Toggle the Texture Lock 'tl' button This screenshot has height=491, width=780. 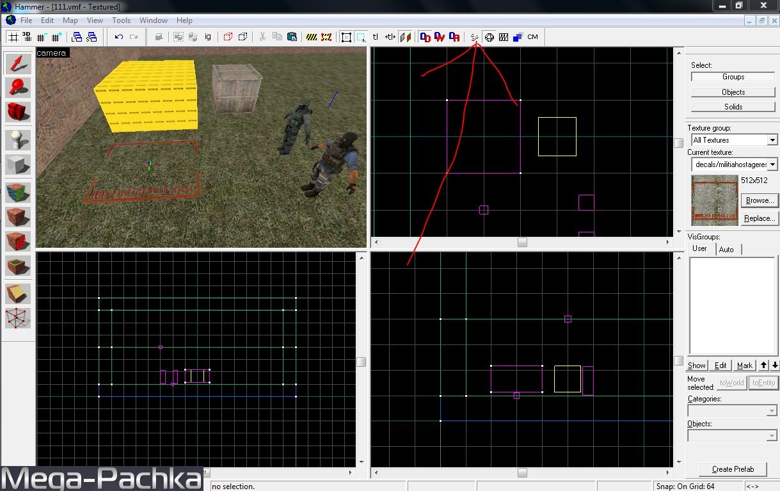click(376, 37)
